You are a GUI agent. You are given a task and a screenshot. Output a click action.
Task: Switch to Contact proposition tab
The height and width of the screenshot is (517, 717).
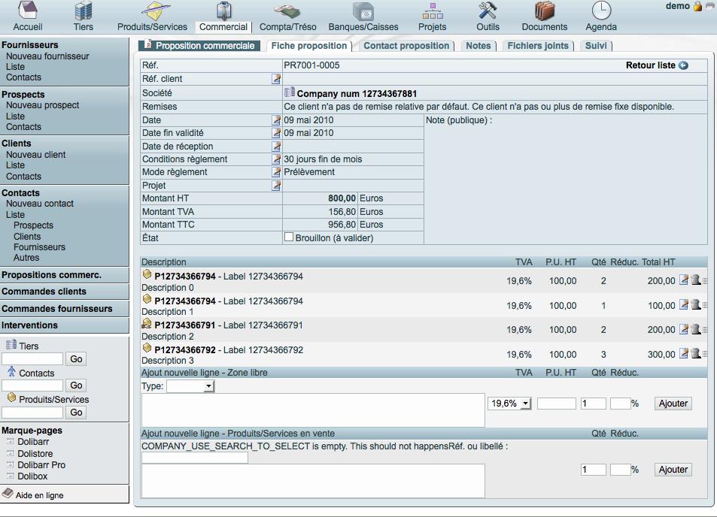click(406, 46)
